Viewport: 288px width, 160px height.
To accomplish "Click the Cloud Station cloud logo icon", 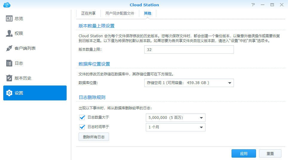I will coord(7,5).
